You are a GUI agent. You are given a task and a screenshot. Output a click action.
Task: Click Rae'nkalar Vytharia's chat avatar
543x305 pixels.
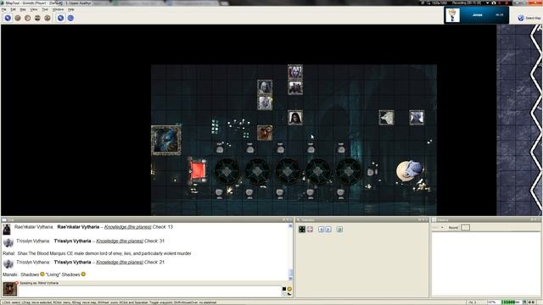coord(7,229)
